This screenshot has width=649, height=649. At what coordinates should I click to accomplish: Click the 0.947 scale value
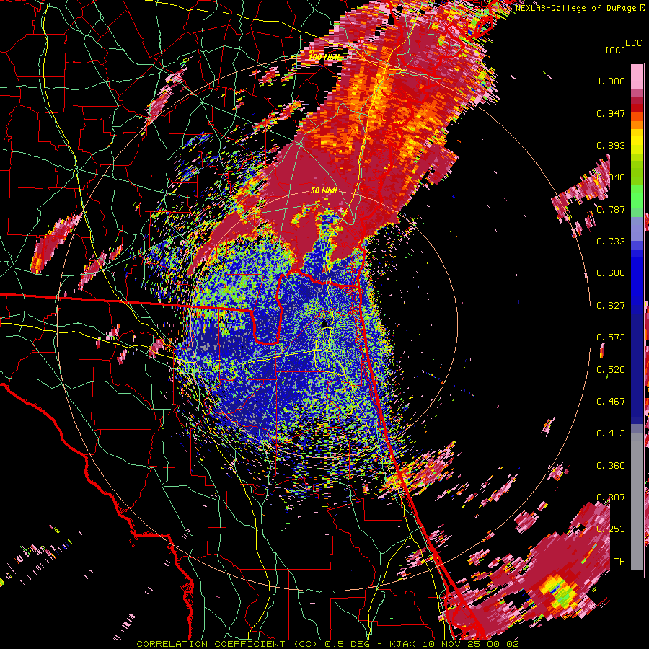click(x=611, y=113)
